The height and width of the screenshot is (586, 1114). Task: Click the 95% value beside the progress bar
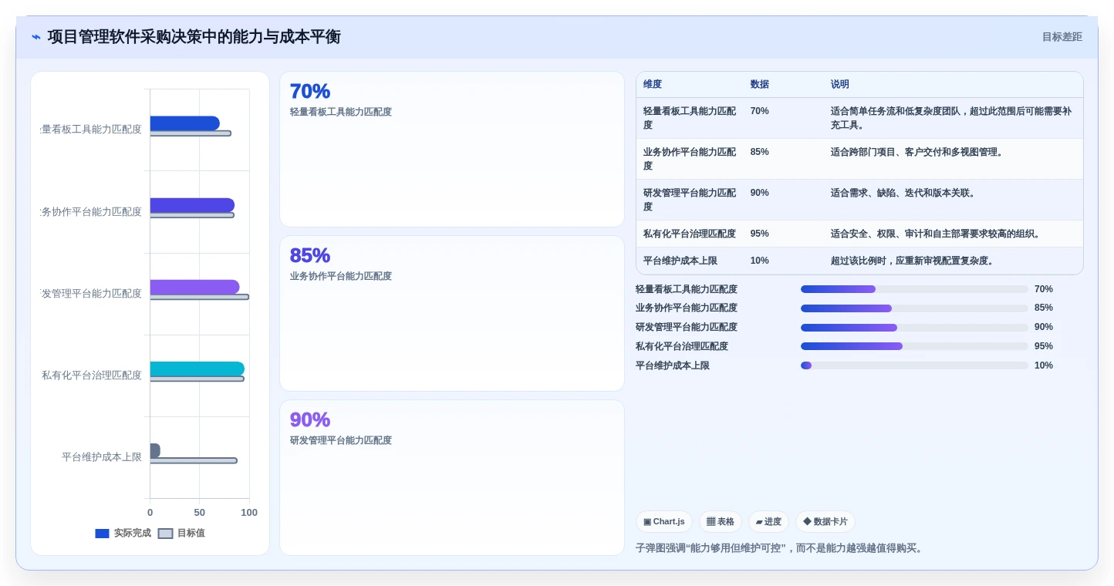coord(1044,346)
